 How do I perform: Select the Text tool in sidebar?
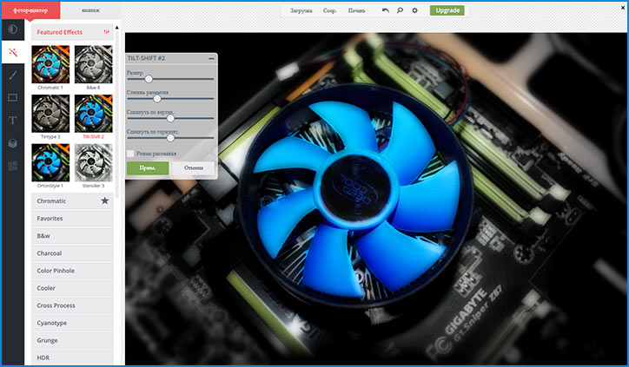(12, 121)
